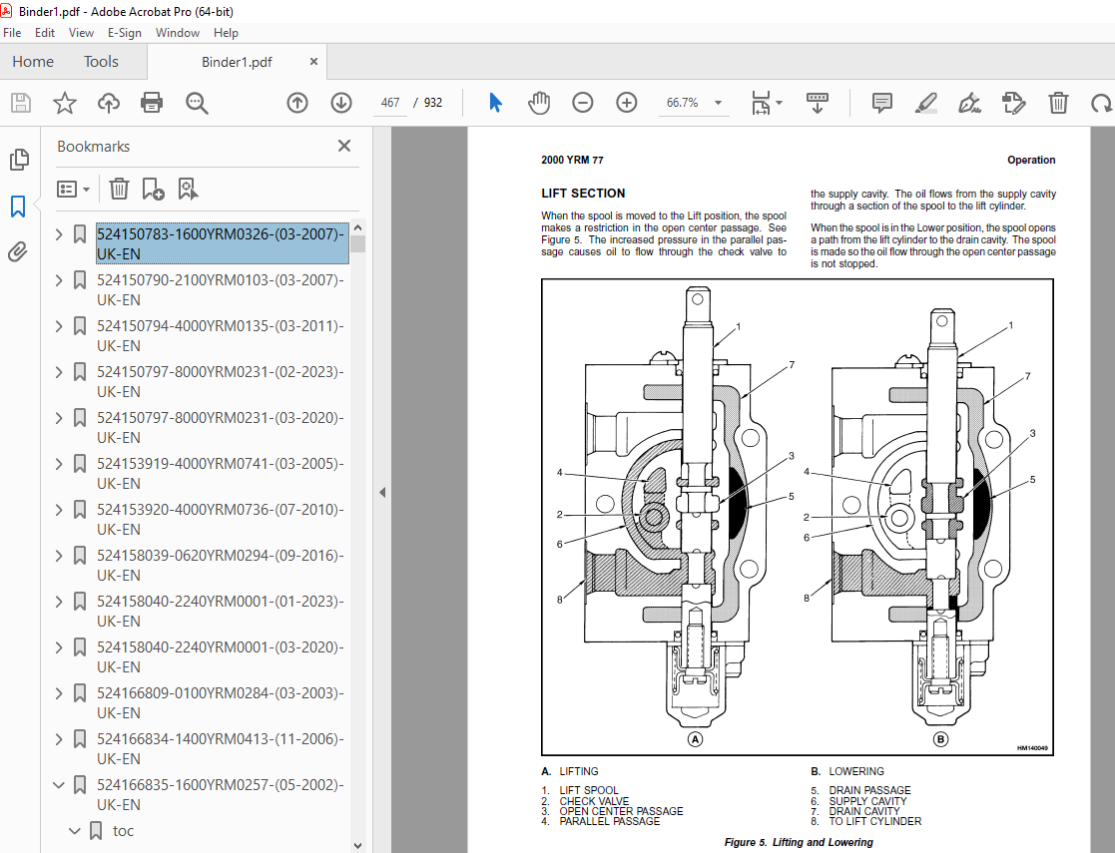Screen dimensions: 1115x853
Task: Expand bookmark 524150797-8000YRM0231-(02-2023)
Action: click(59, 372)
